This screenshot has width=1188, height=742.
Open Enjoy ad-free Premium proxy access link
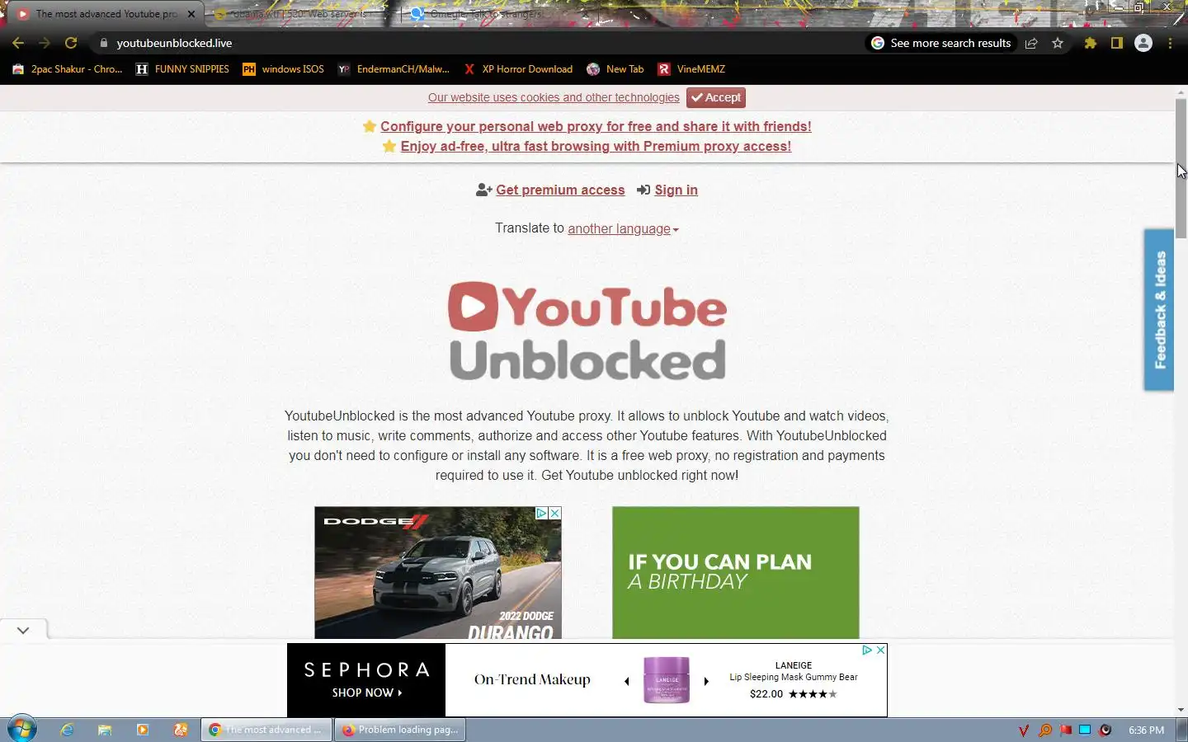click(x=596, y=146)
